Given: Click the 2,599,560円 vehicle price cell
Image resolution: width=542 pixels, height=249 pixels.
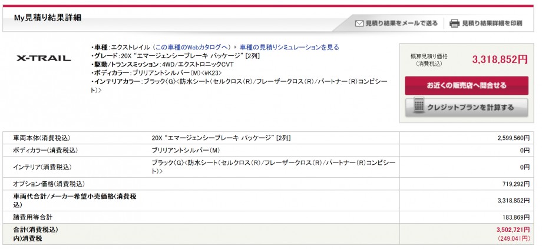Looking at the screenshot, I should [x=514, y=138].
